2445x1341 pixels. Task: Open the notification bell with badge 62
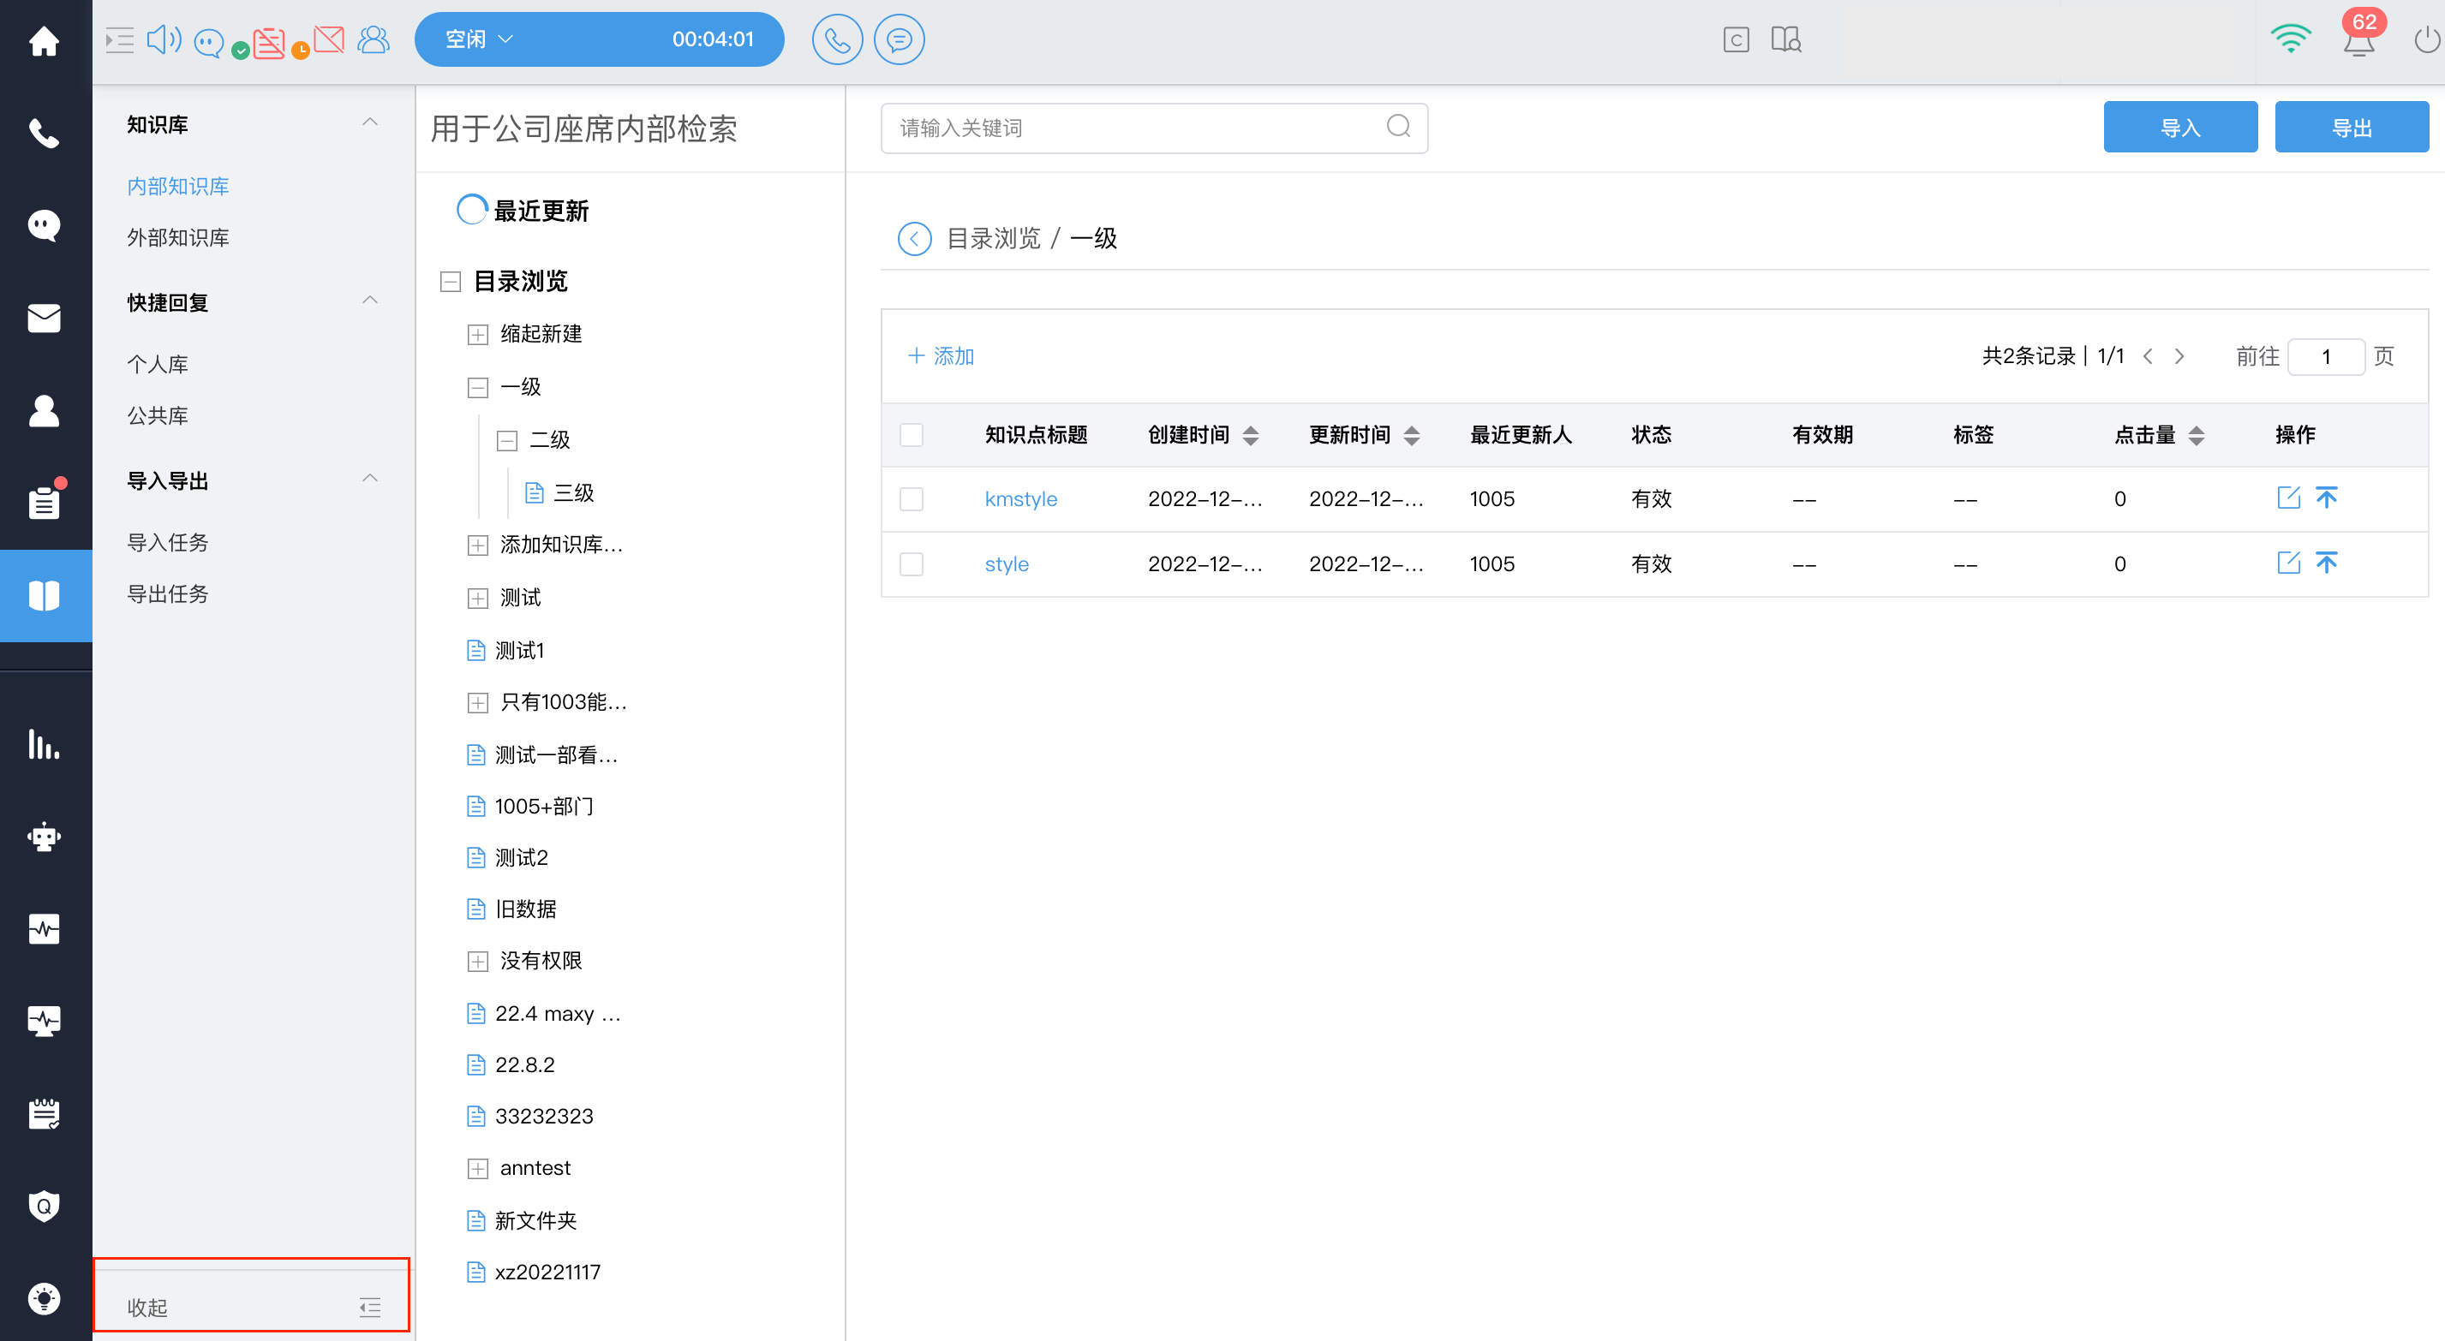click(2358, 40)
